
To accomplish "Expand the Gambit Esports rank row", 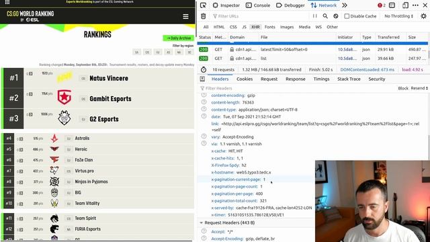I will coord(31,94).
